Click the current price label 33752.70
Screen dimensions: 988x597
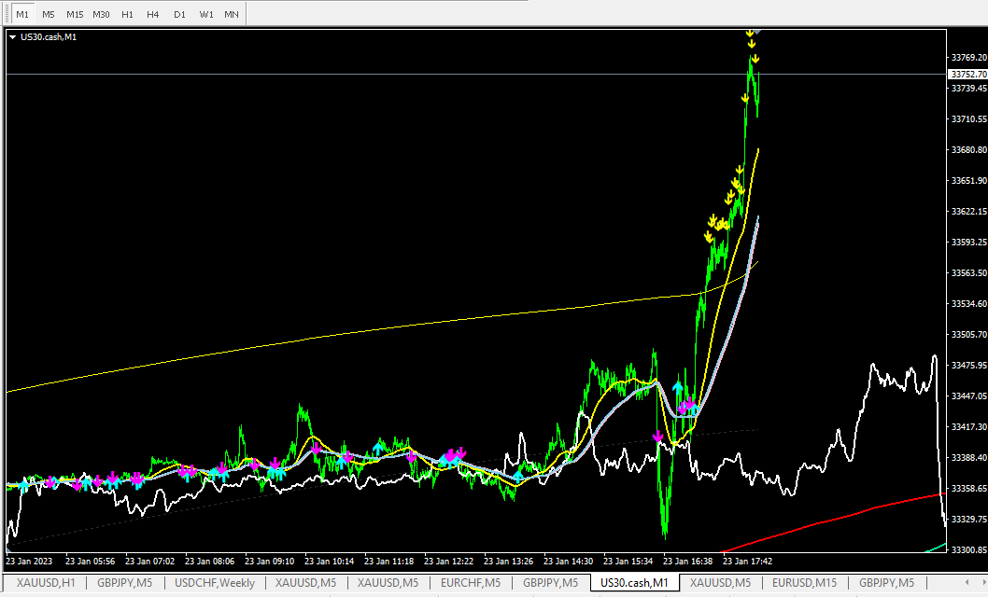[x=968, y=75]
